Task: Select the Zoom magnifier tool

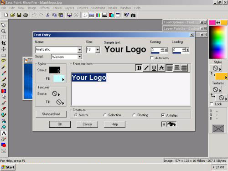Action: (4, 31)
